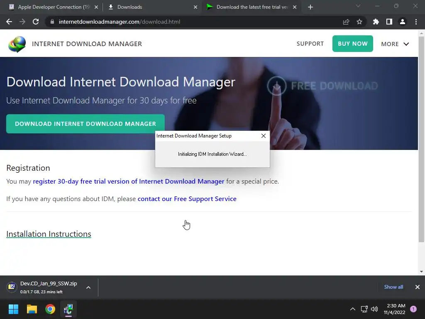Switch to Apple Developer Connection tab
The height and width of the screenshot is (319, 425).
(x=53, y=7)
